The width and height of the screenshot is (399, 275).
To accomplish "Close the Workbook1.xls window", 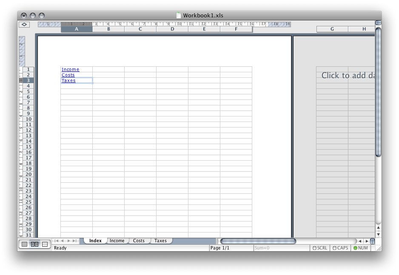I will [24, 16].
